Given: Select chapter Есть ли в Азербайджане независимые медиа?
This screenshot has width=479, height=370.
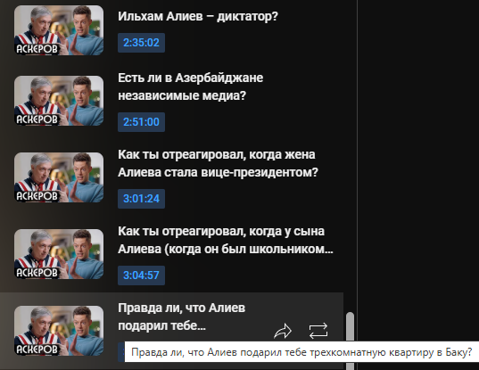Looking at the screenshot, I should tap(190, 86).
